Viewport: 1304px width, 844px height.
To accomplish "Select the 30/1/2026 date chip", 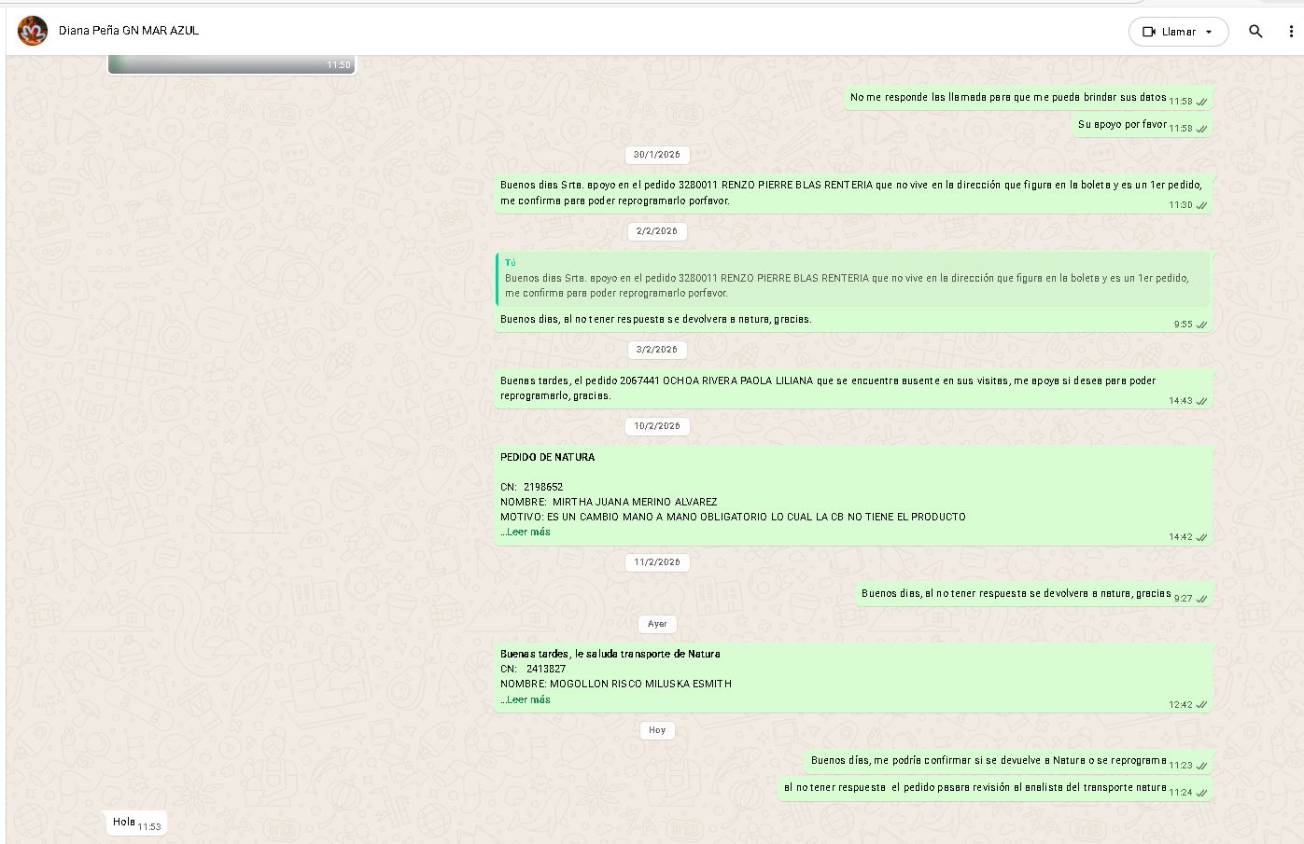I will point(657,155).
